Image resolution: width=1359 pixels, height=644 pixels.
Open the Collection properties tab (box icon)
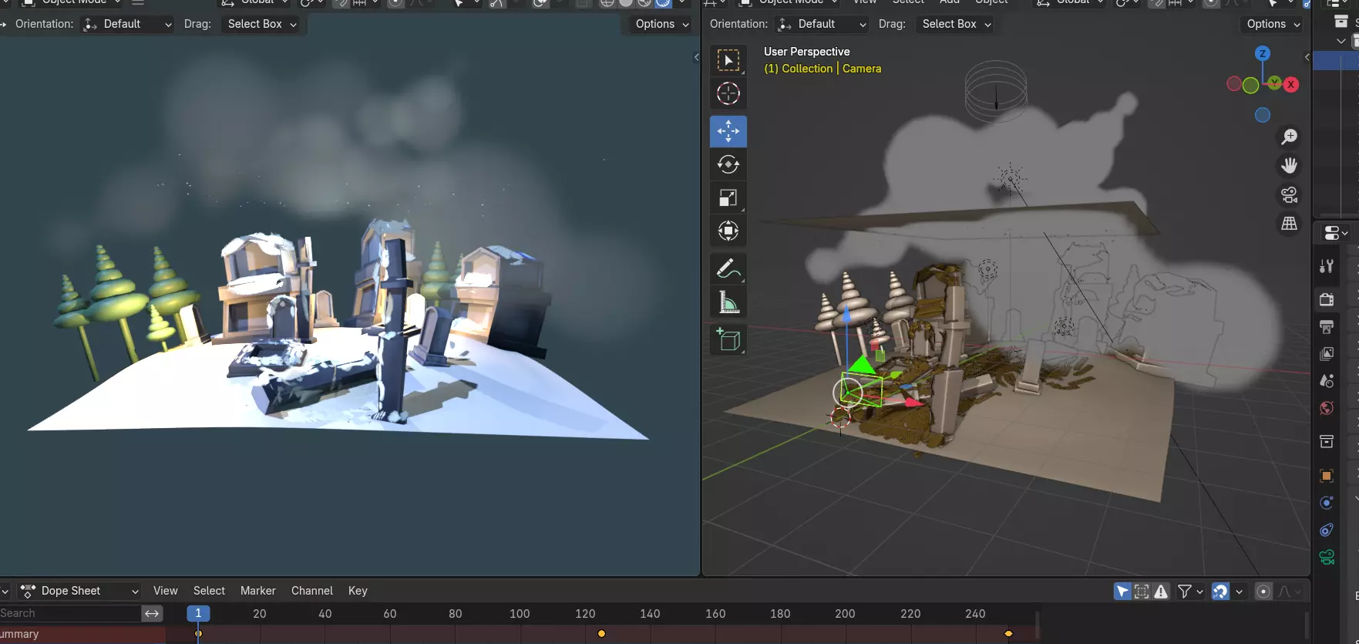click(1327, 441)
